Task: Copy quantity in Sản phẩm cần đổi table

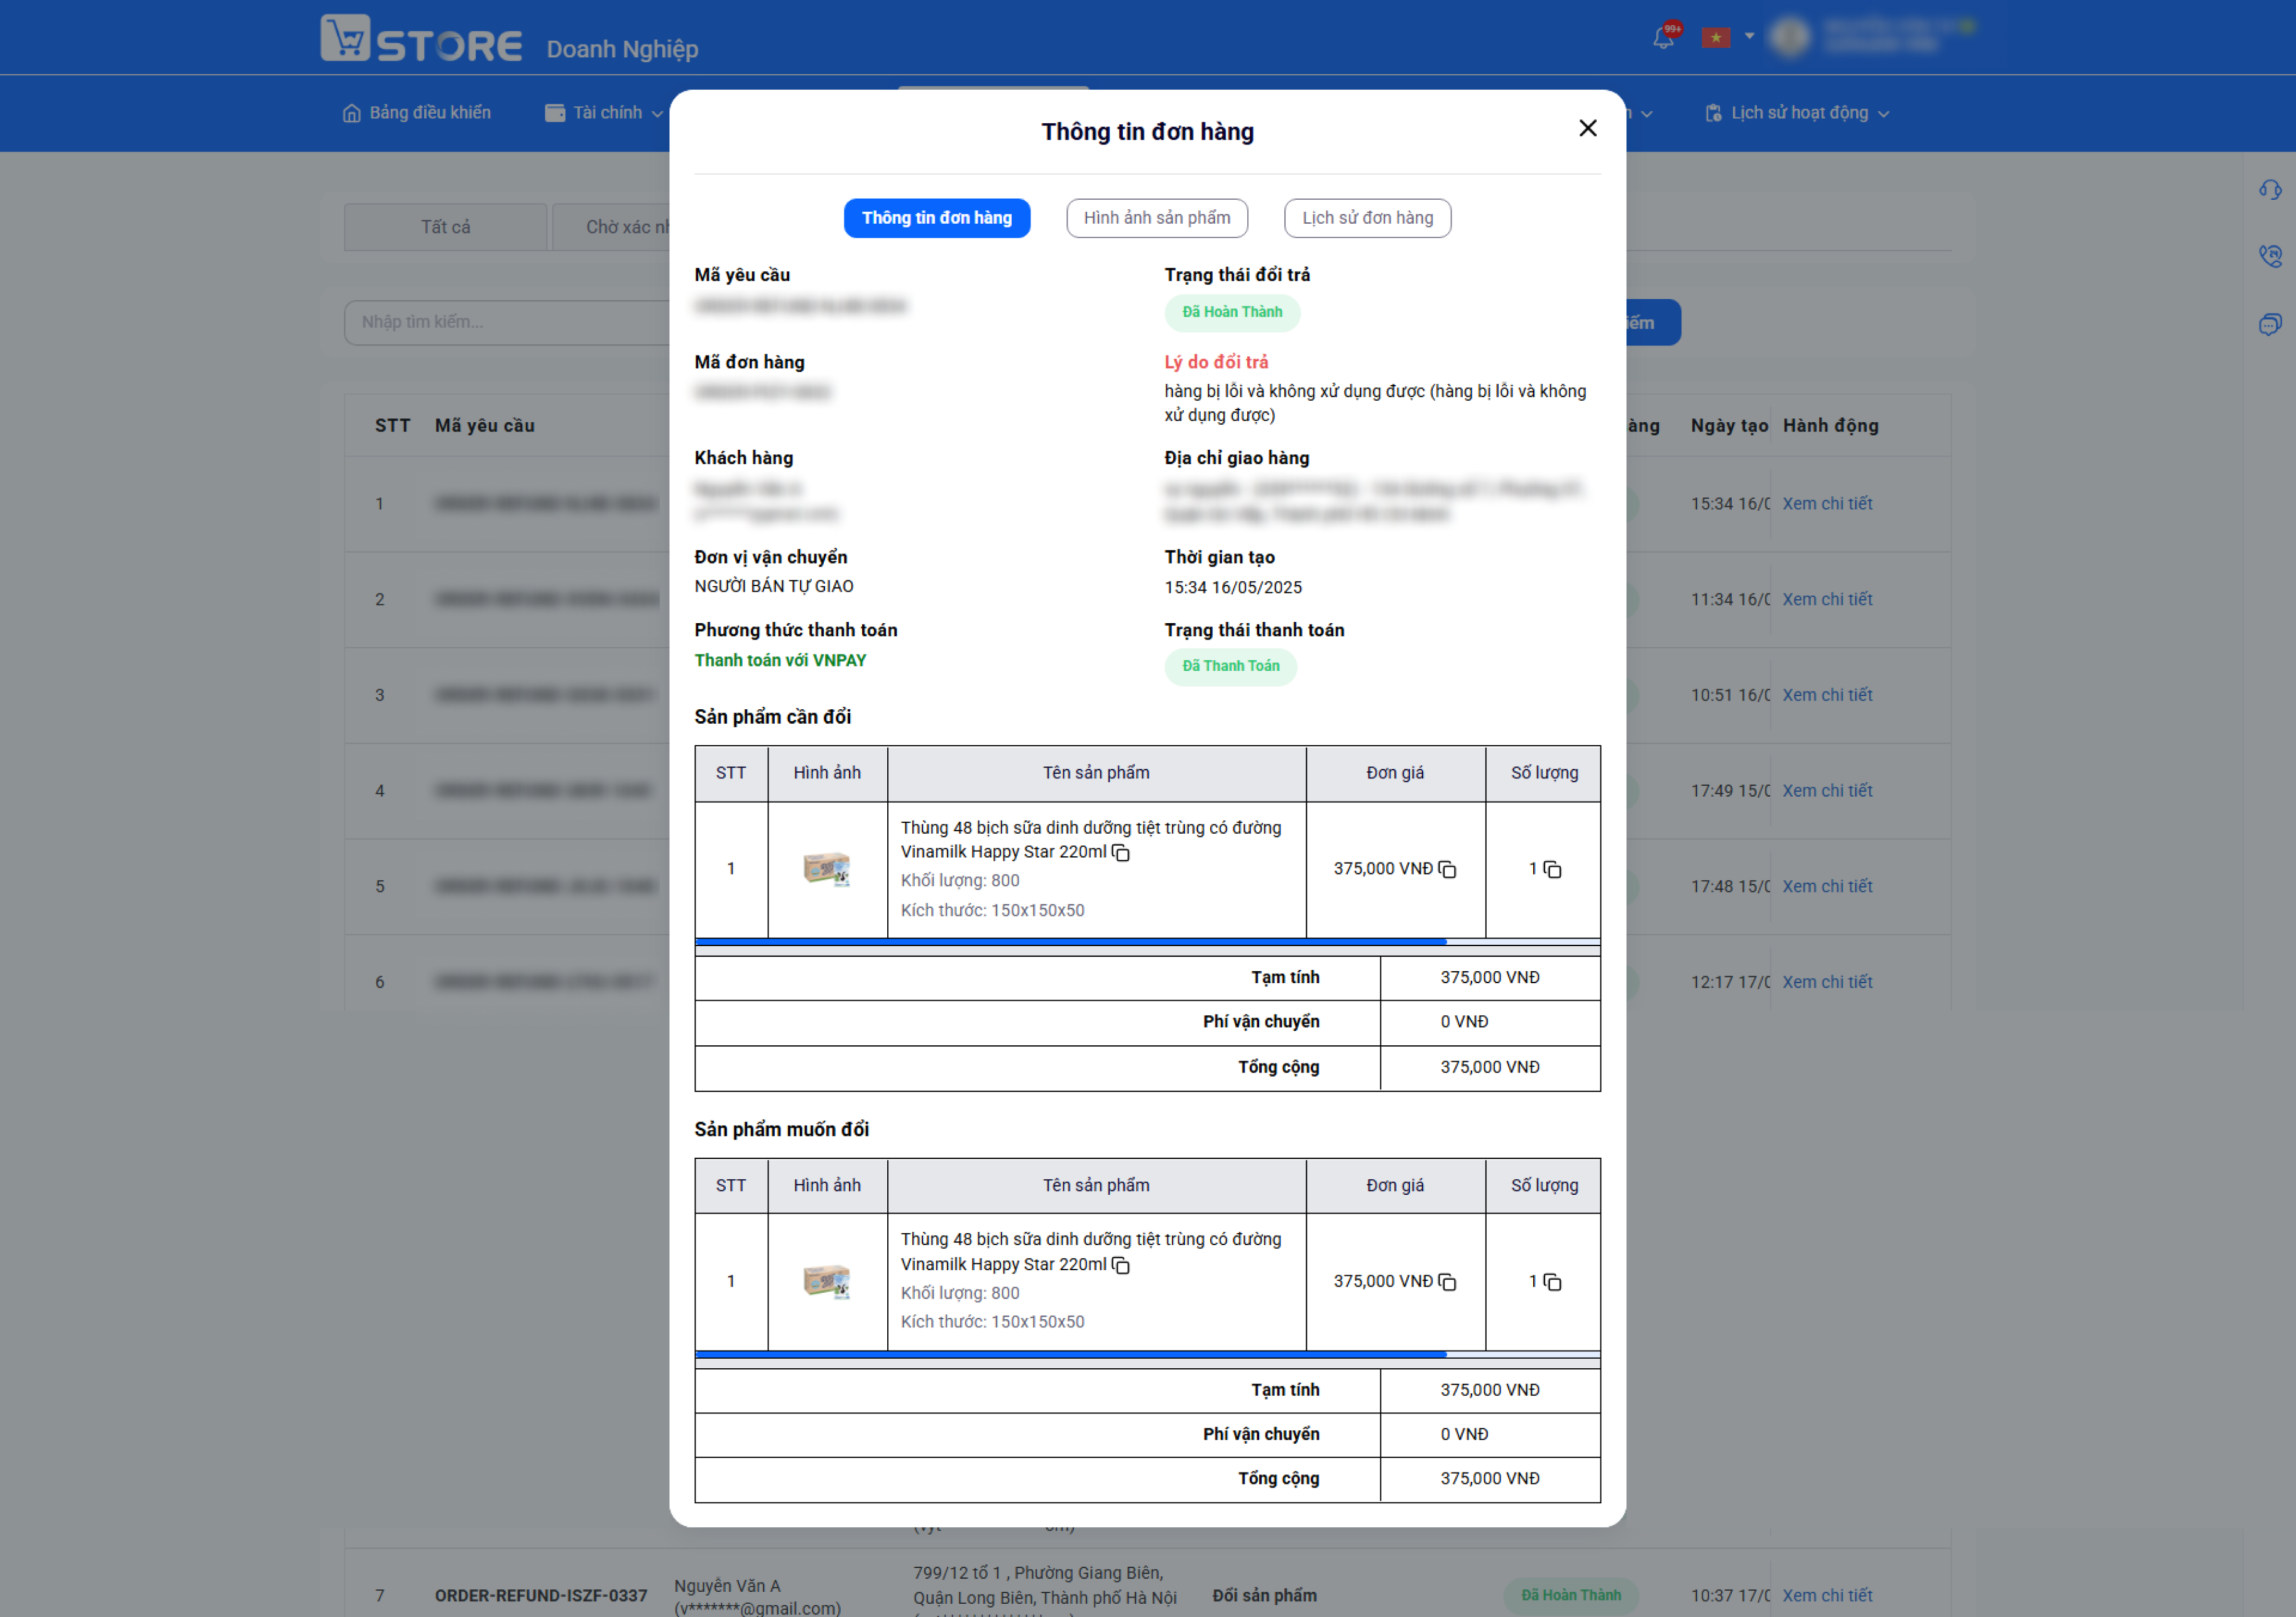Action: [x=1552, y=870]
